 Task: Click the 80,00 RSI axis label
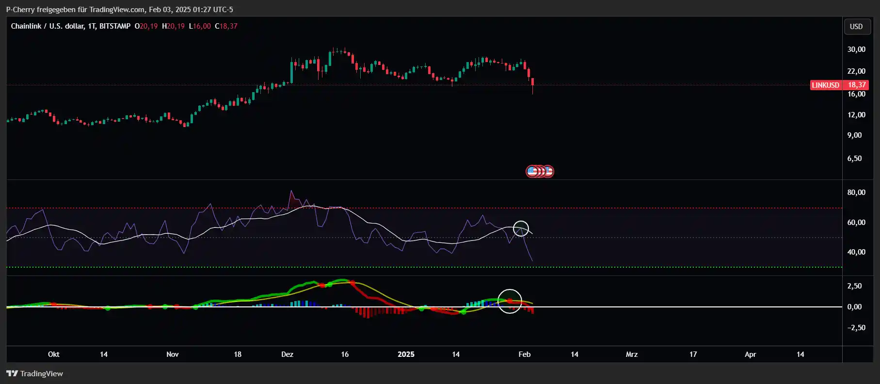856,192
